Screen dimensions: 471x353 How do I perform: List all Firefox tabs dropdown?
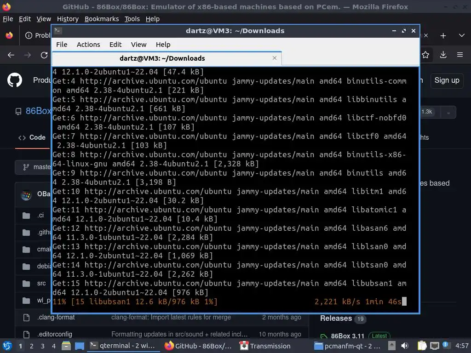click(x=462, y=35)
